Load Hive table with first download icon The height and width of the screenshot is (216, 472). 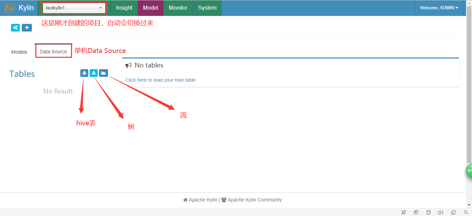coord(84,73)
